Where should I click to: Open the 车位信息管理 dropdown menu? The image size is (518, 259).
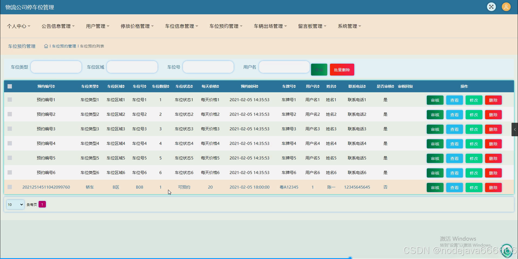[182, 26]
